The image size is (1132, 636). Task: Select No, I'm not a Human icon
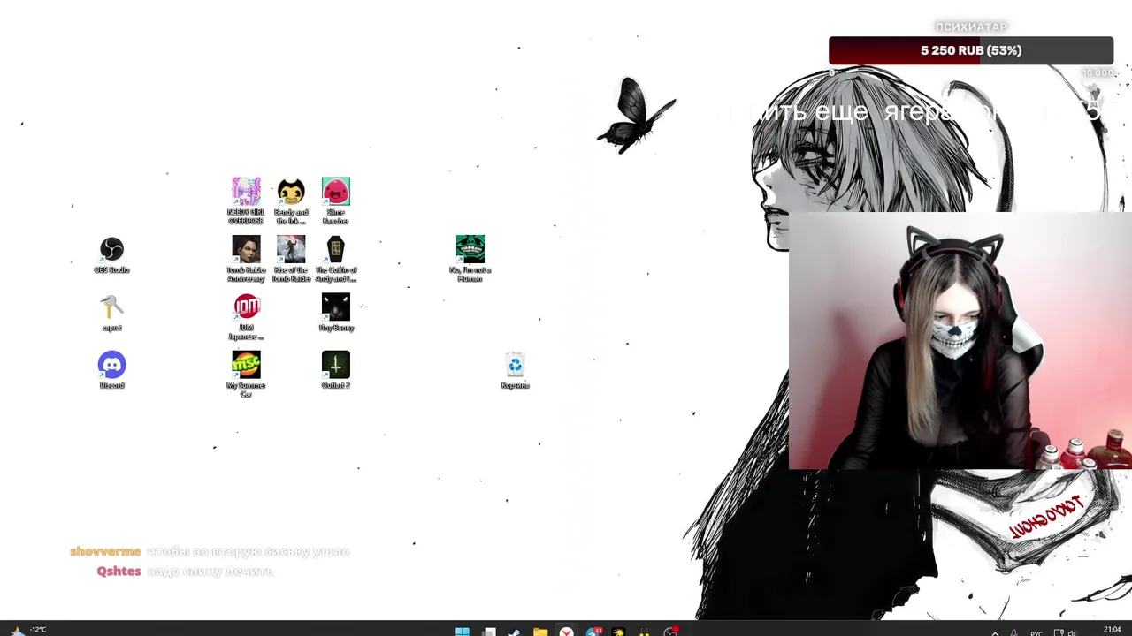coord(470,258)
